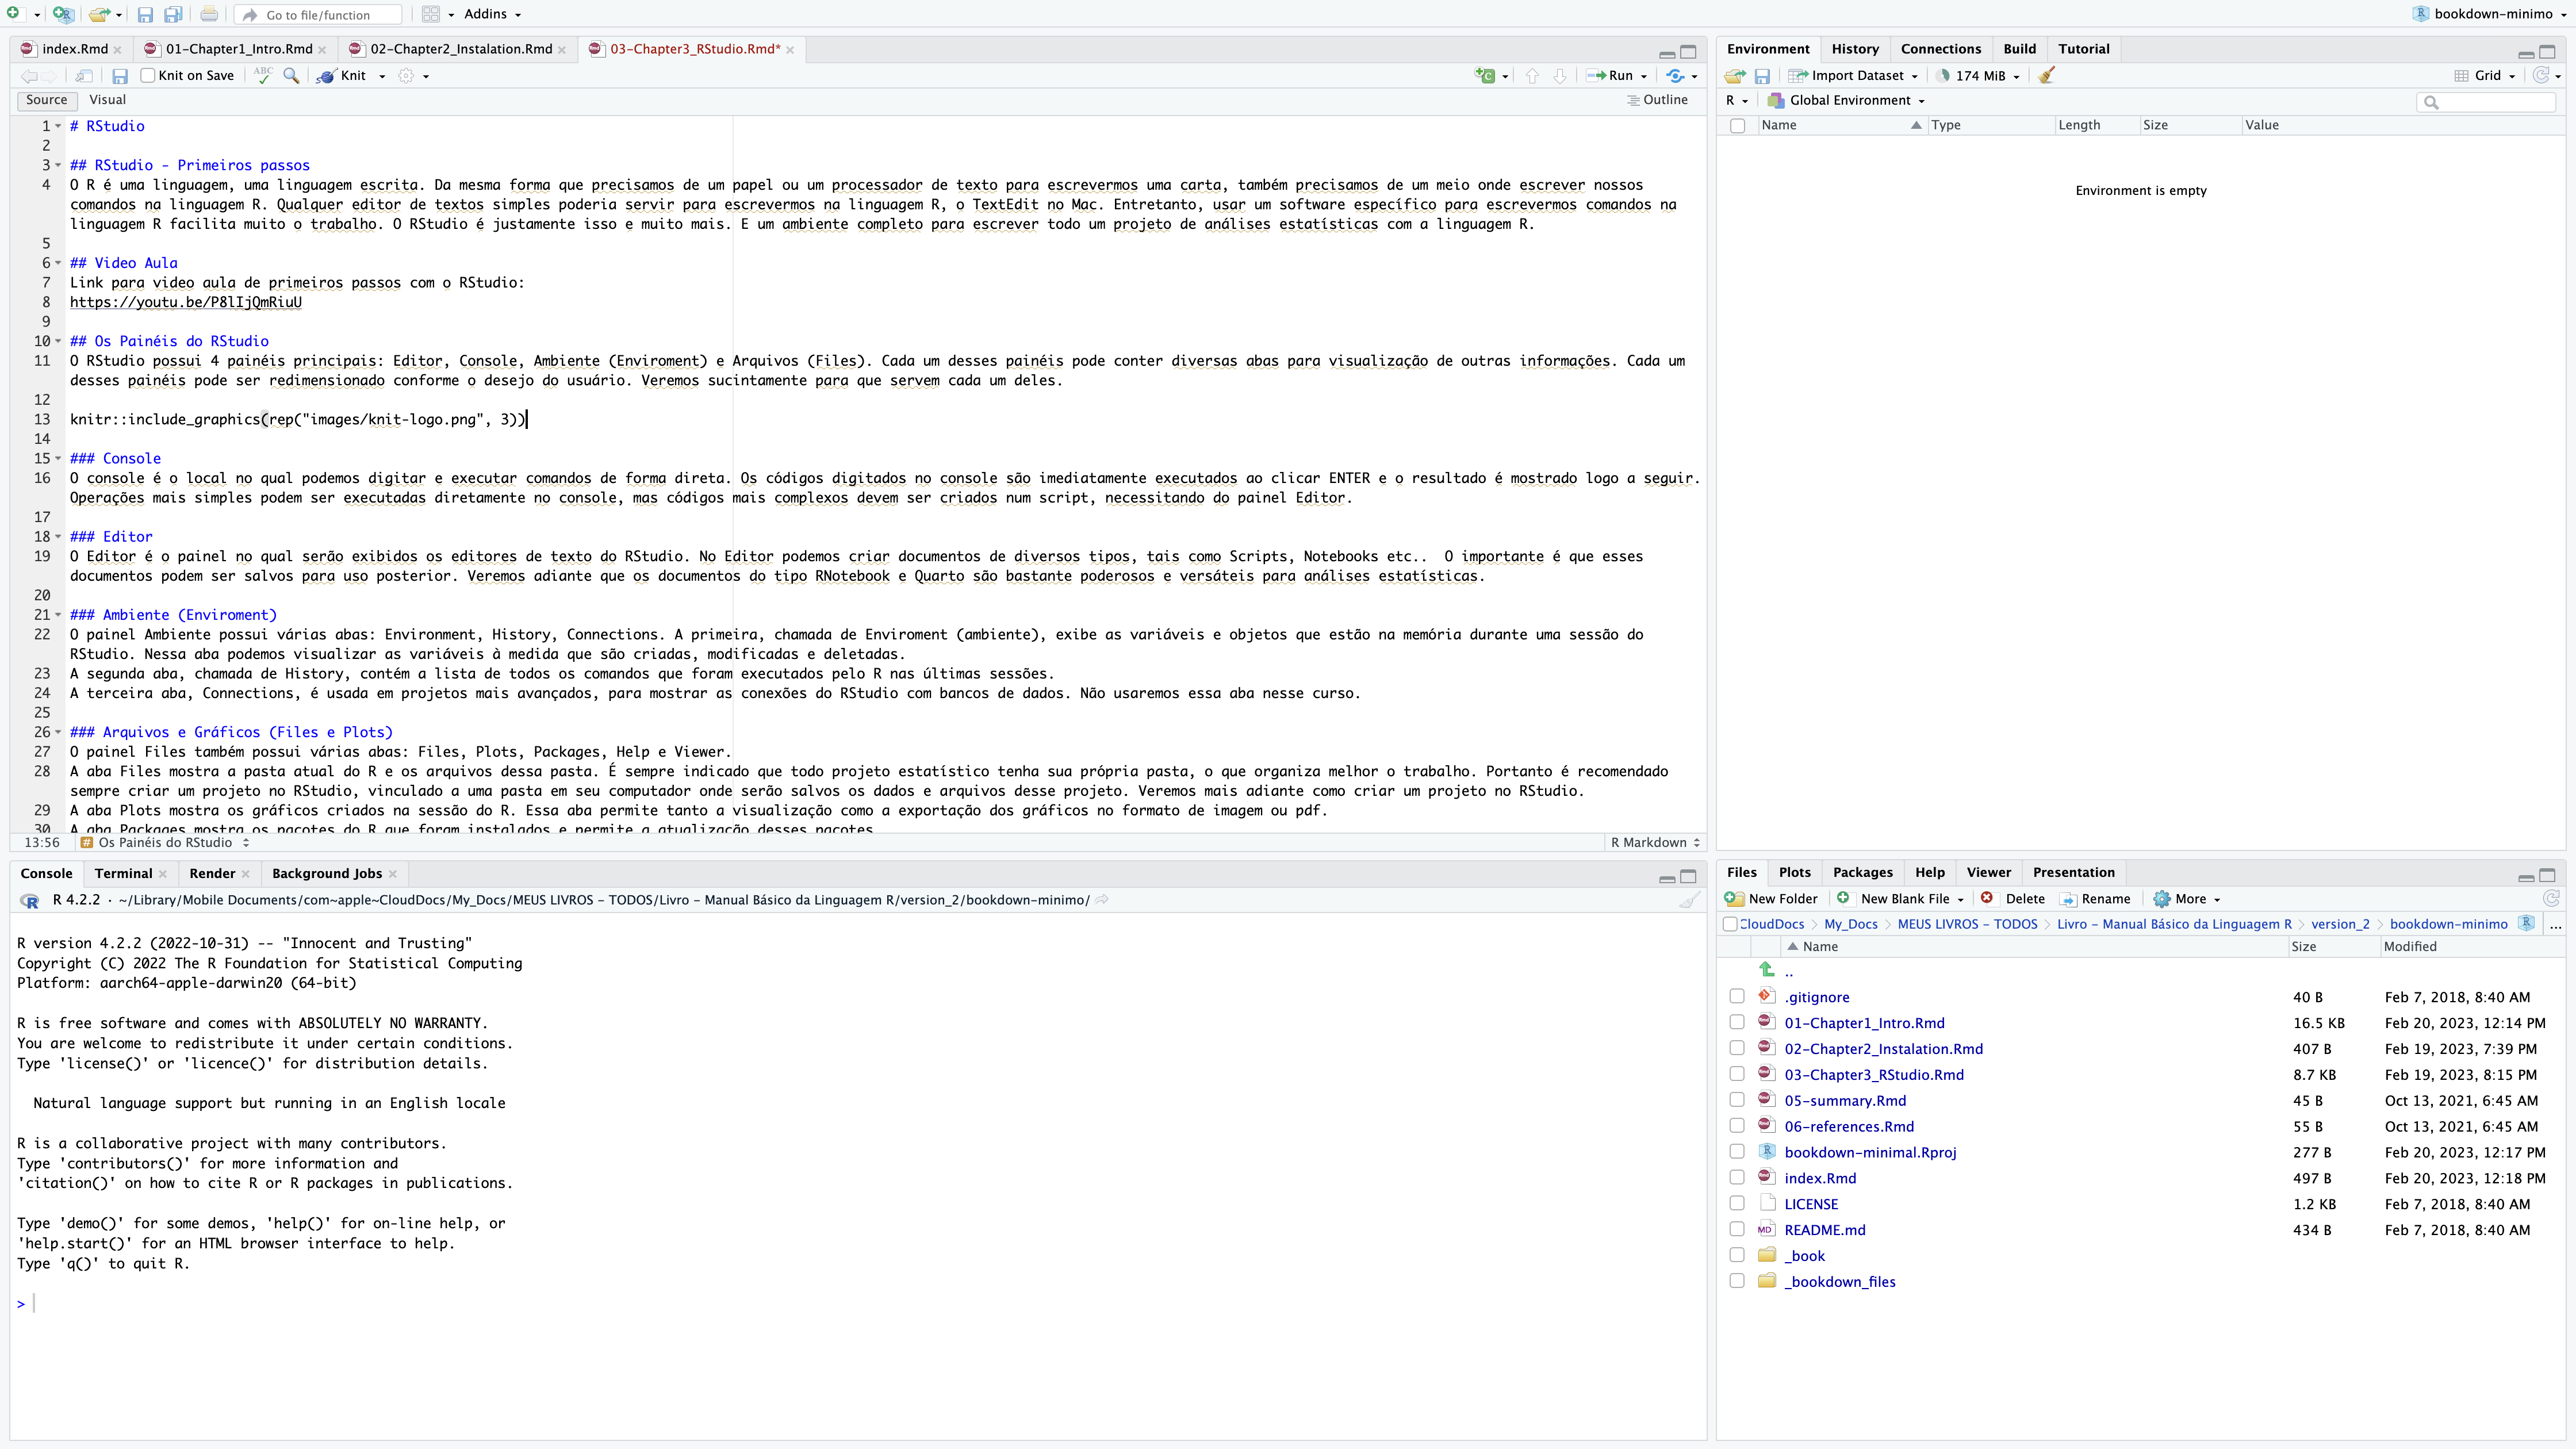Open find/replace magnifier in editor toolbar
Image resolution: width=2576 pixels, height=1449 pixels.
point(291,76)
